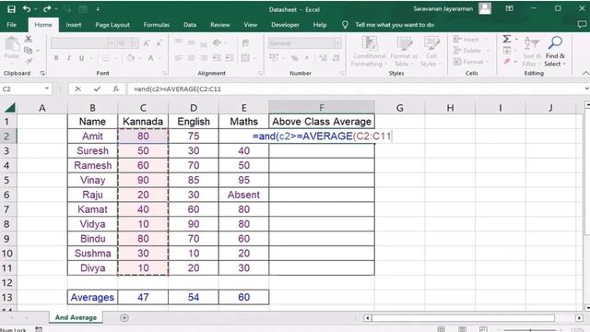The height and width of the screenshot is (332, 590).
Task: Add a new sheet with plus icon
Action: click(x=124, y=317)
